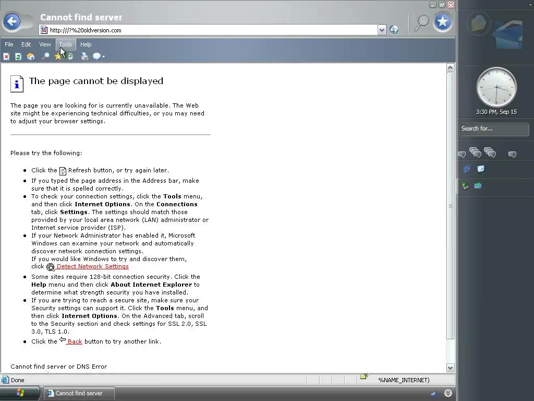
Task: Click the yellow star Favorites toolbar icon
Action: [57, 56]
